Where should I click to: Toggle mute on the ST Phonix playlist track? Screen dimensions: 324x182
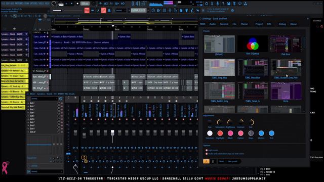48,71
